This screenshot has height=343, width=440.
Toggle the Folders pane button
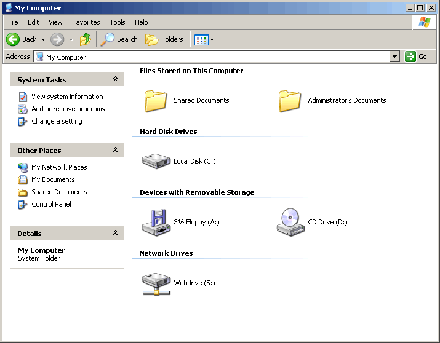pos(164,39)
